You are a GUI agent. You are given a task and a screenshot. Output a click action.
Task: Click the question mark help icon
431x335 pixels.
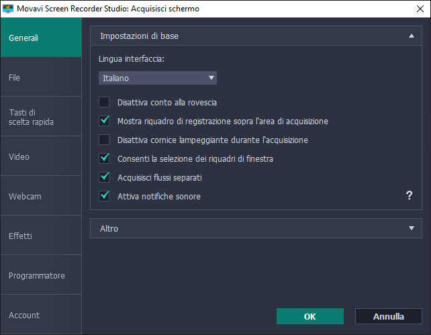(x=409, y=195)
